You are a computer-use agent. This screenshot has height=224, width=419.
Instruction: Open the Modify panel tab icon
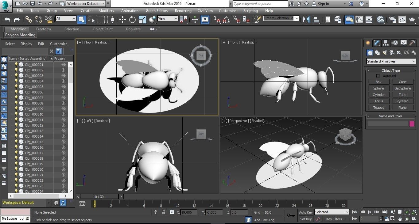pos(377,43)
